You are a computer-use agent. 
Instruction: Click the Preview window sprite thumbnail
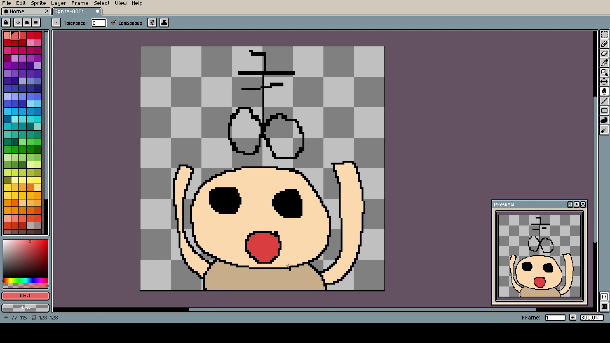[539, 256]
